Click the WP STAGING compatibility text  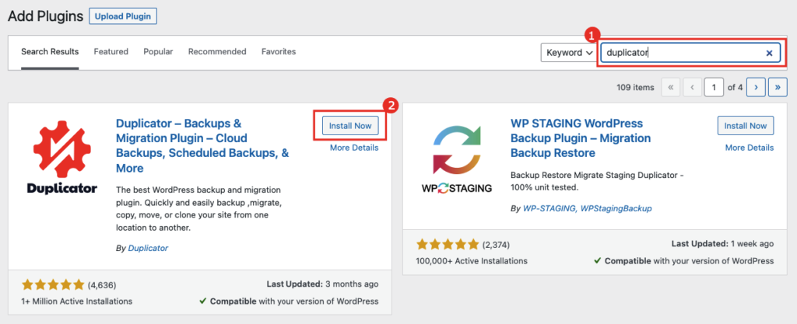[x=684, y=261]
